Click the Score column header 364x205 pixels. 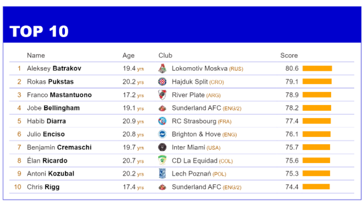[289, 55]
